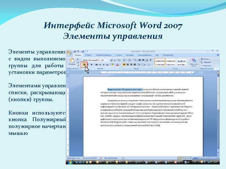The image size is (226, 169).
Task: Click the Decrease Indent button
Action: coord(139,60)
